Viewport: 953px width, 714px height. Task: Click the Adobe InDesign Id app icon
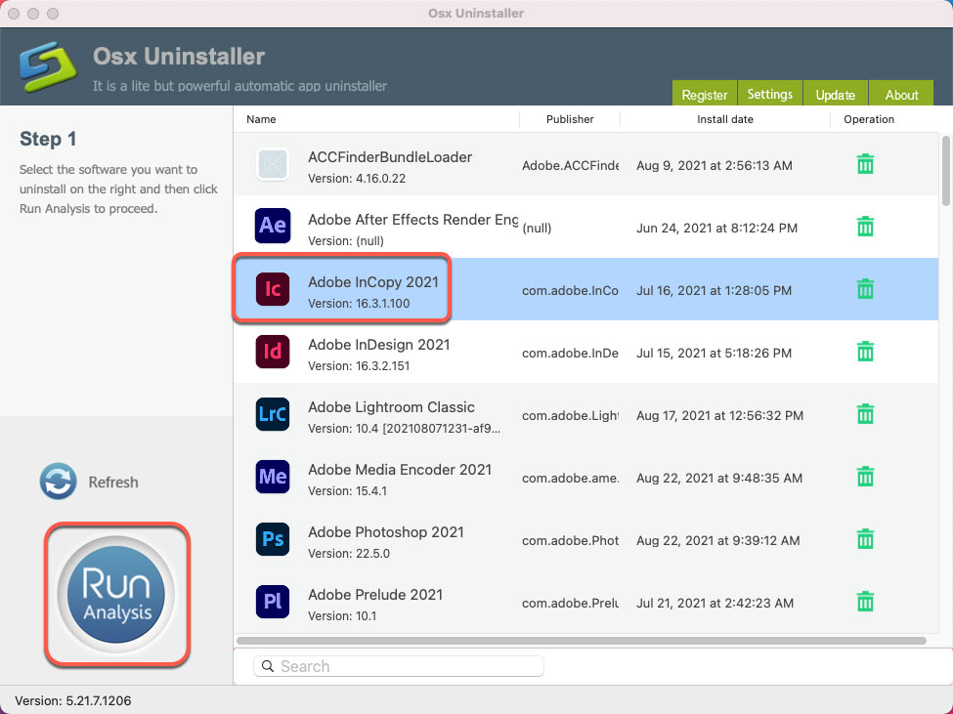272,352
